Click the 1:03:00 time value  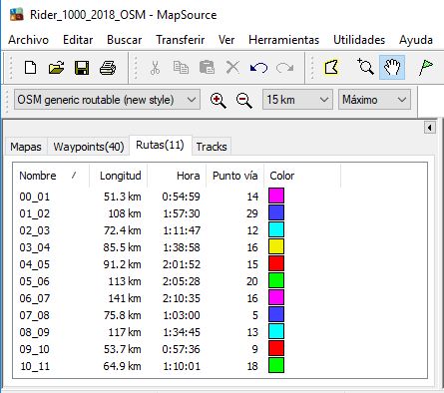pos(182,315)
